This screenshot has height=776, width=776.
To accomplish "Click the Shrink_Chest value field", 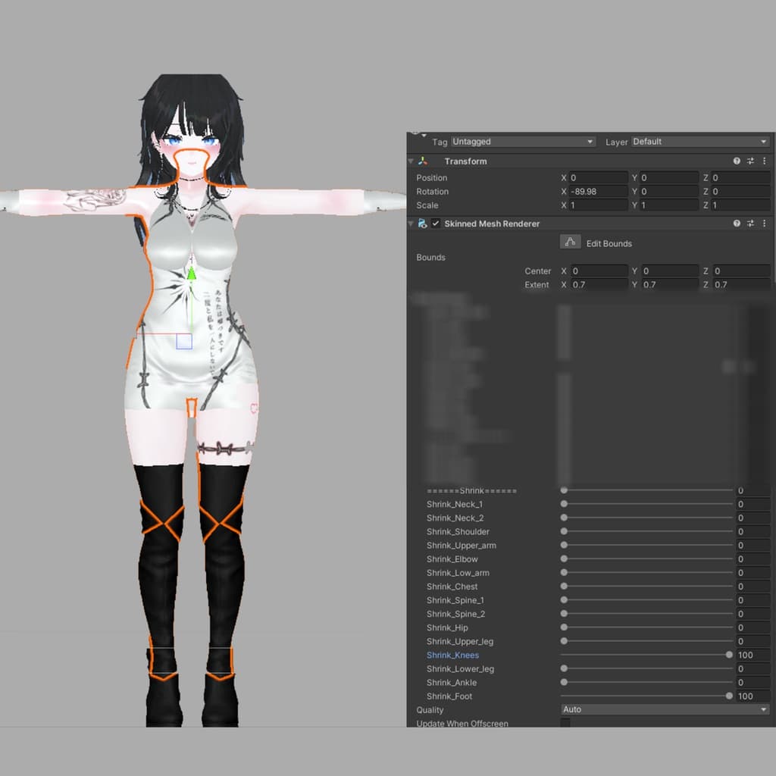I will coord(753,586).
